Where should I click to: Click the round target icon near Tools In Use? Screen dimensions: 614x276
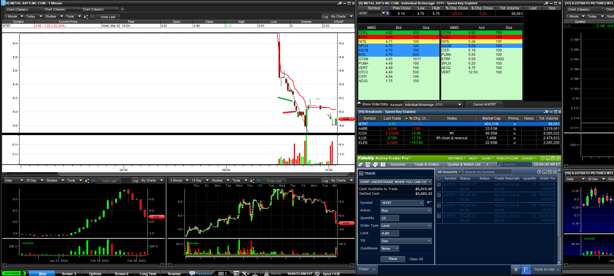(516, 269)
